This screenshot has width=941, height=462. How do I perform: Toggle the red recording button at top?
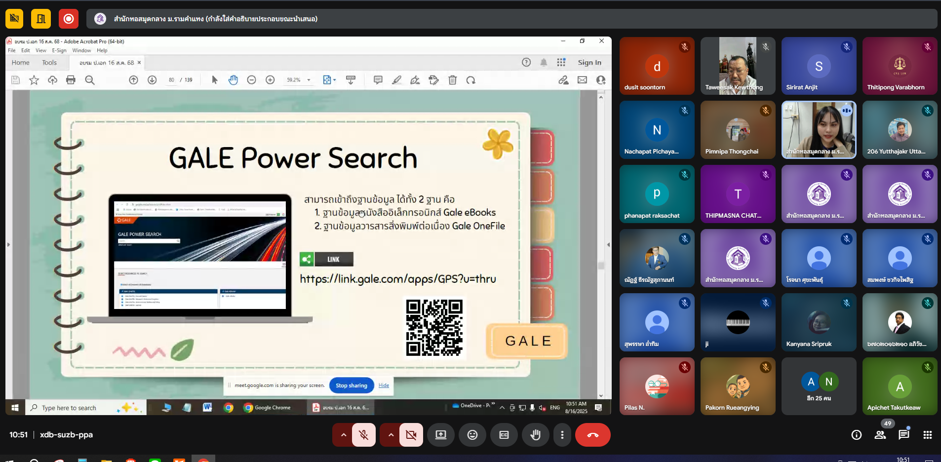[69, 19]
